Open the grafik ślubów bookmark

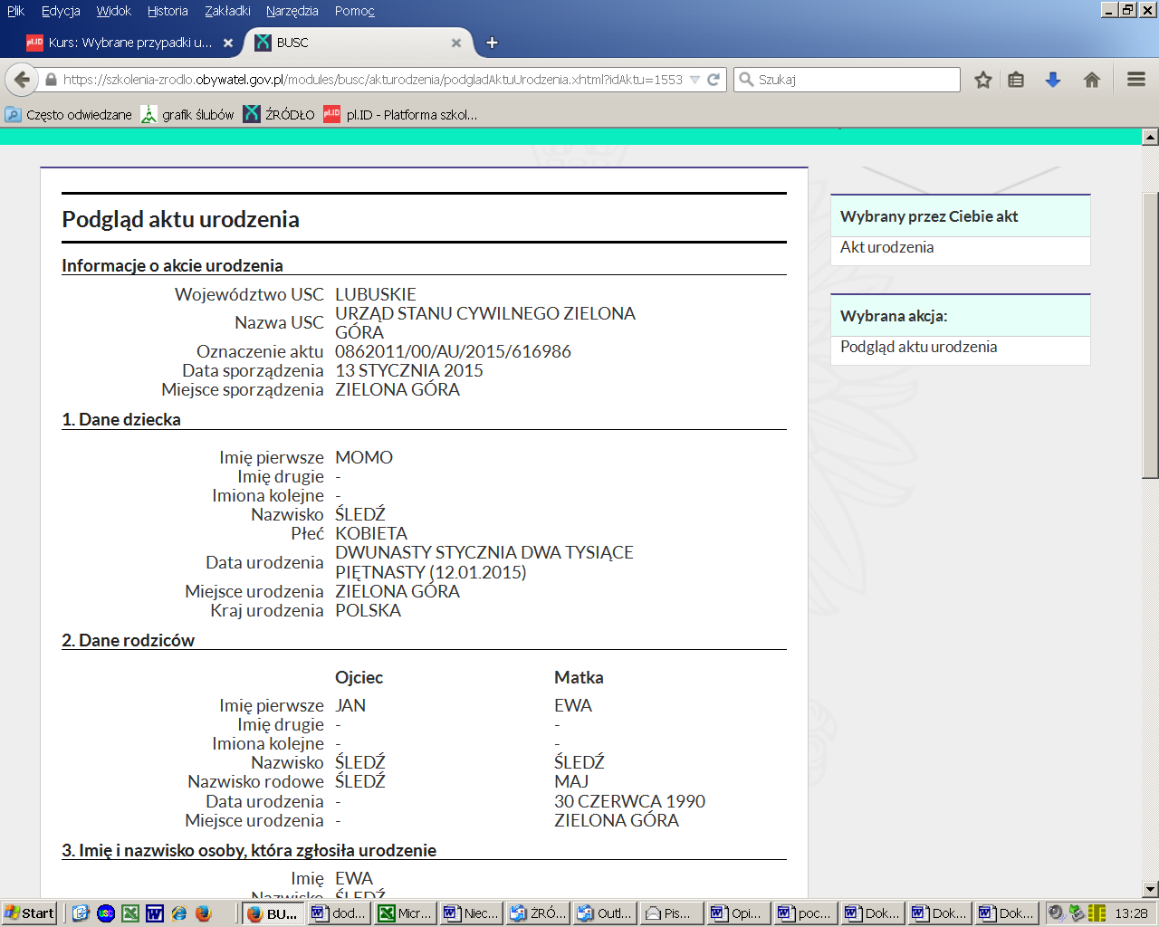(x=188, y=115)
